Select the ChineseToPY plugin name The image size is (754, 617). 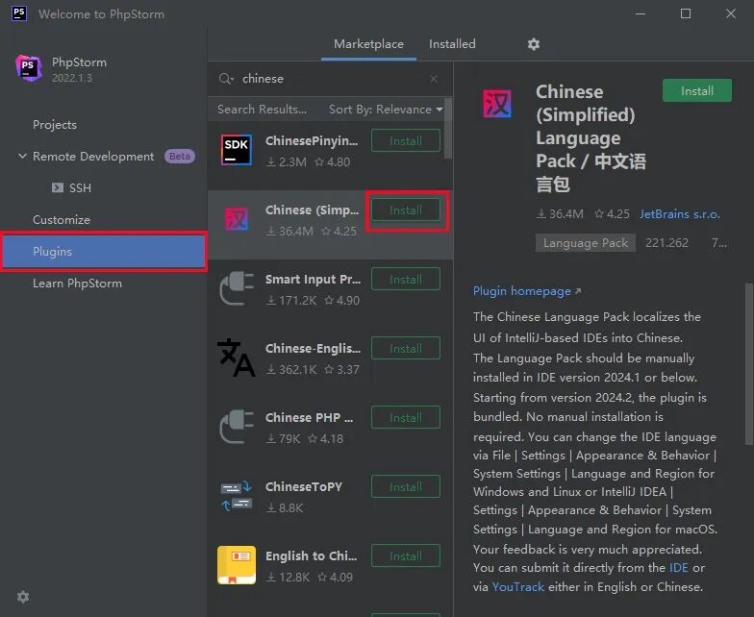[x=304, y=486]
